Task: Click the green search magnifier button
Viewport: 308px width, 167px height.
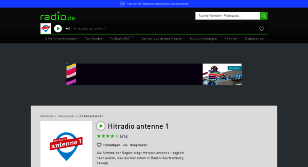Action: (264, 16)
